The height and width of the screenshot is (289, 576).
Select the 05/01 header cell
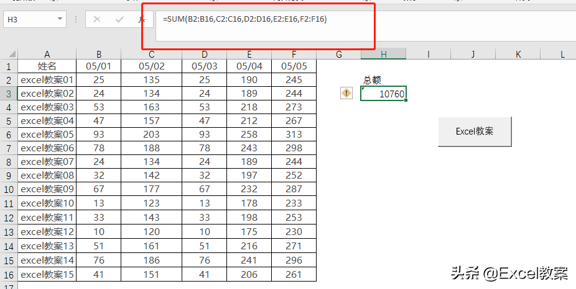[x=99, y=66]
